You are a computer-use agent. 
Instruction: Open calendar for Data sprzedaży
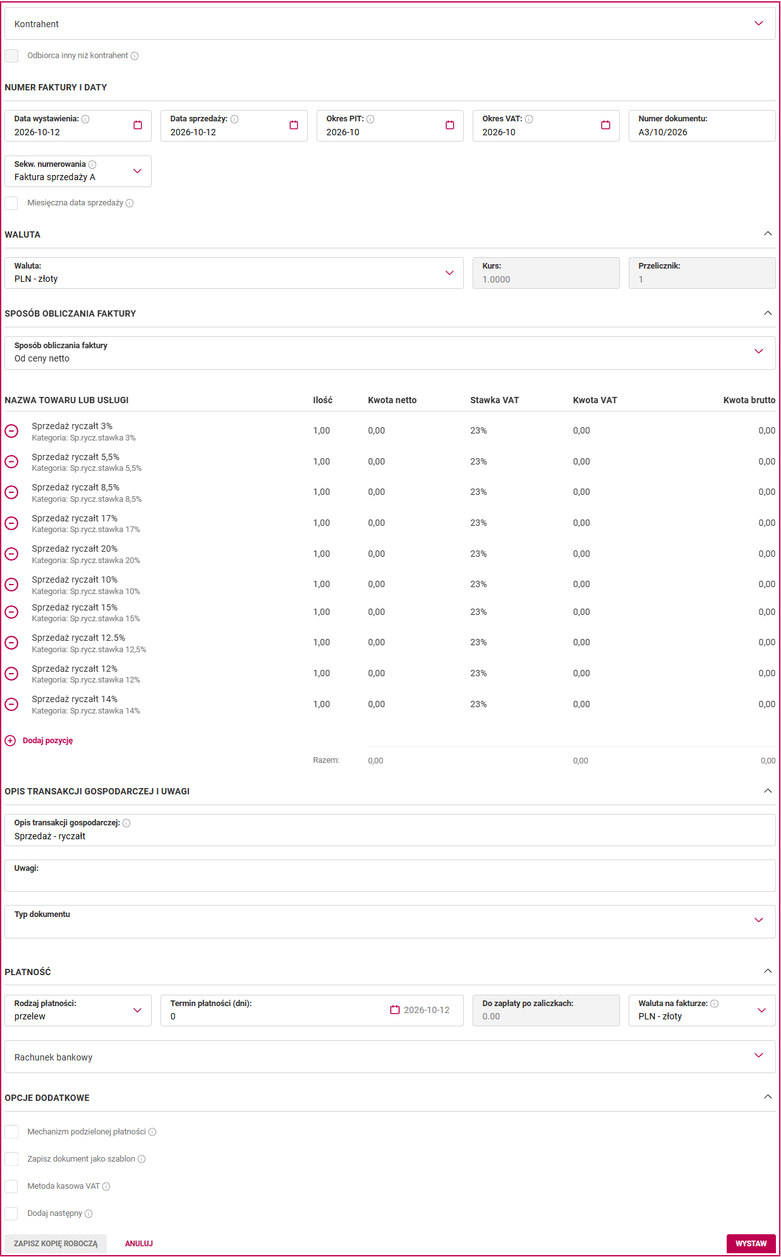(294, 125)
